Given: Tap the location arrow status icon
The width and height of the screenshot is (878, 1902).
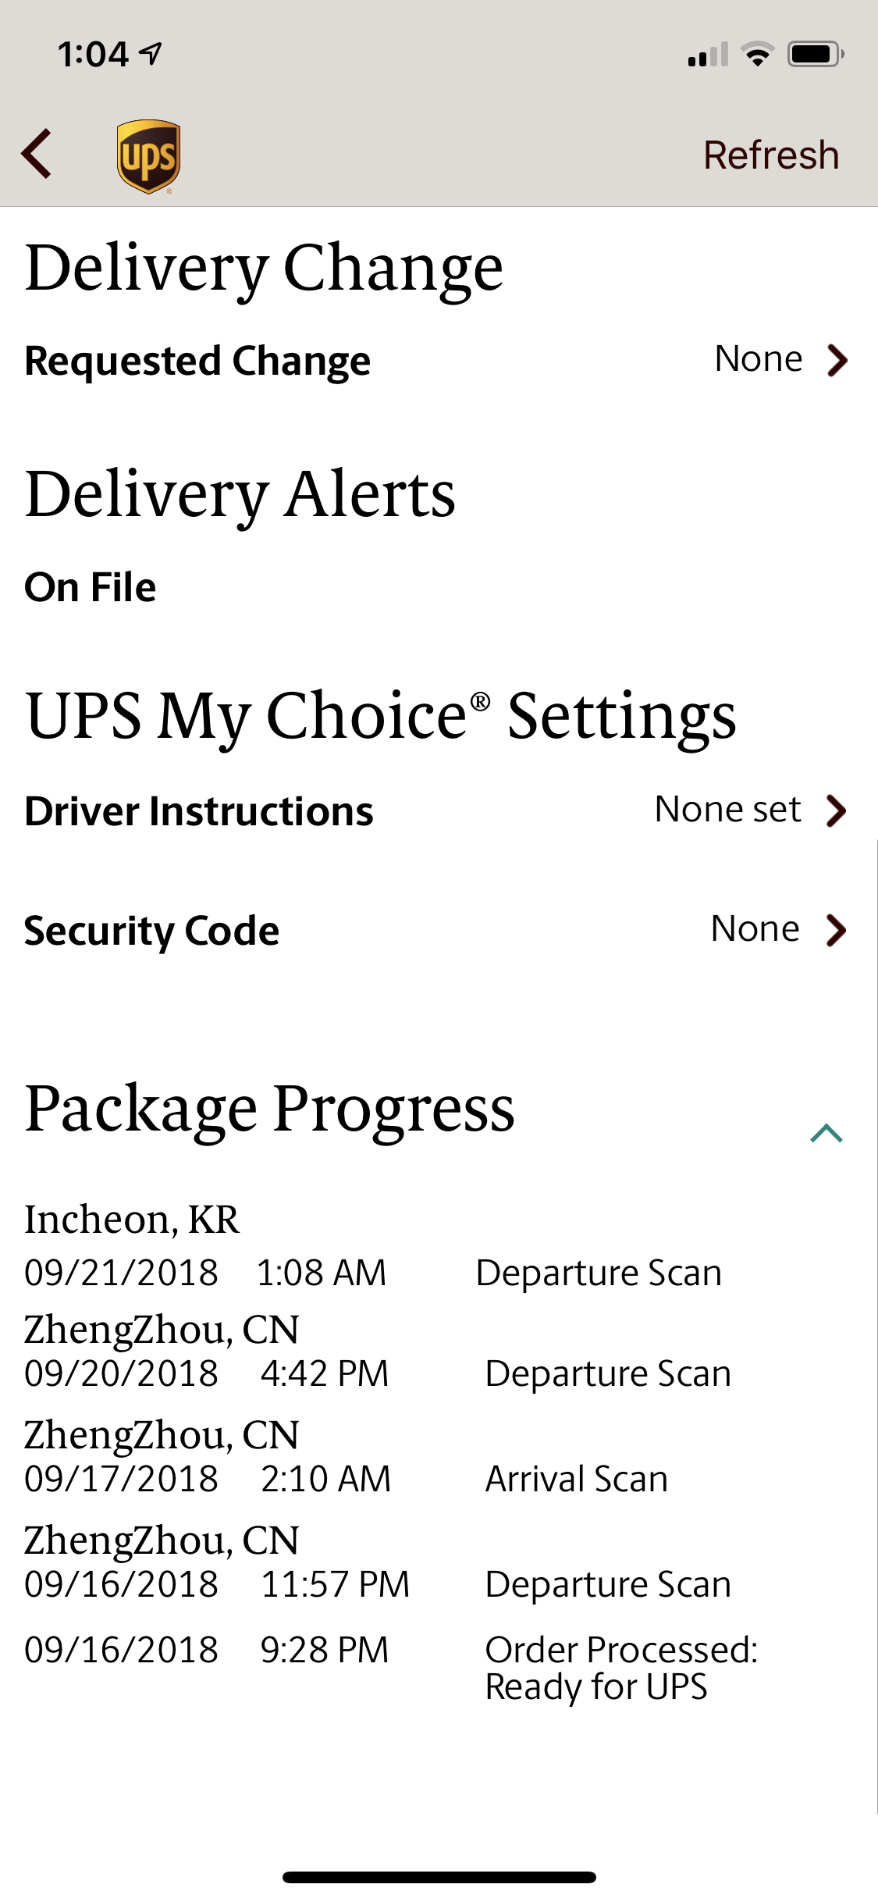Looking at the screenshot, I should coord(150,53).
